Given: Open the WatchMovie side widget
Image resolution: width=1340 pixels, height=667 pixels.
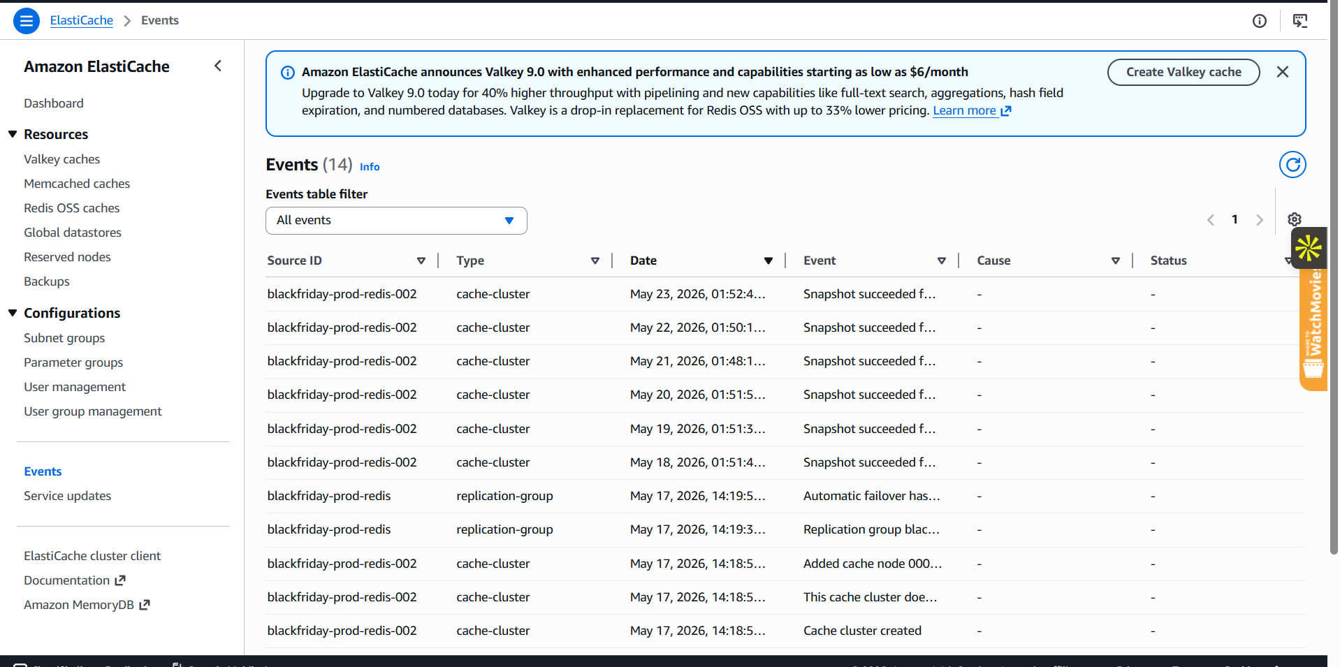Looking at the screenshot, I should 1313,328.
